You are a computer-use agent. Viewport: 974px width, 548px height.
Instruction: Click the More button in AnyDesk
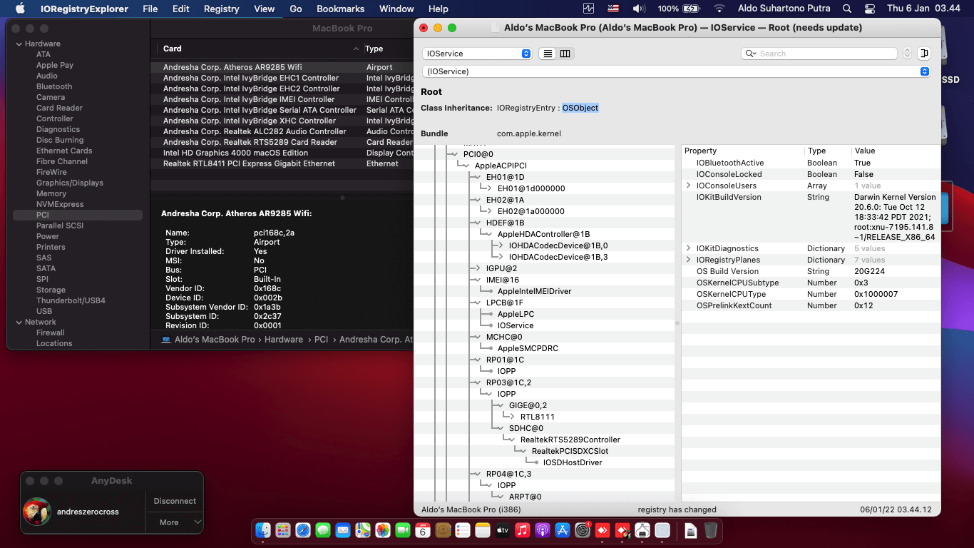point(175,522)
